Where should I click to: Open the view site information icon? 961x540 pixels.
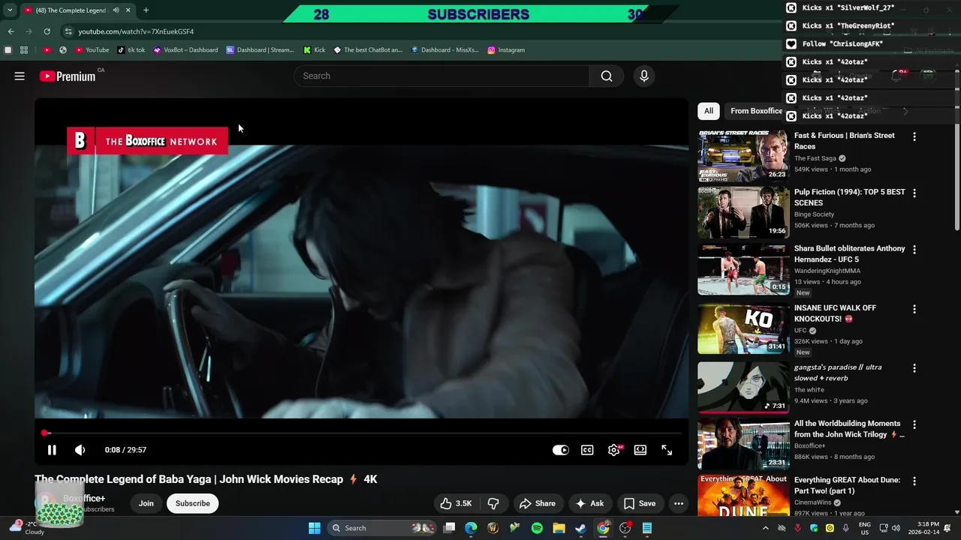[x=68, y=31]
